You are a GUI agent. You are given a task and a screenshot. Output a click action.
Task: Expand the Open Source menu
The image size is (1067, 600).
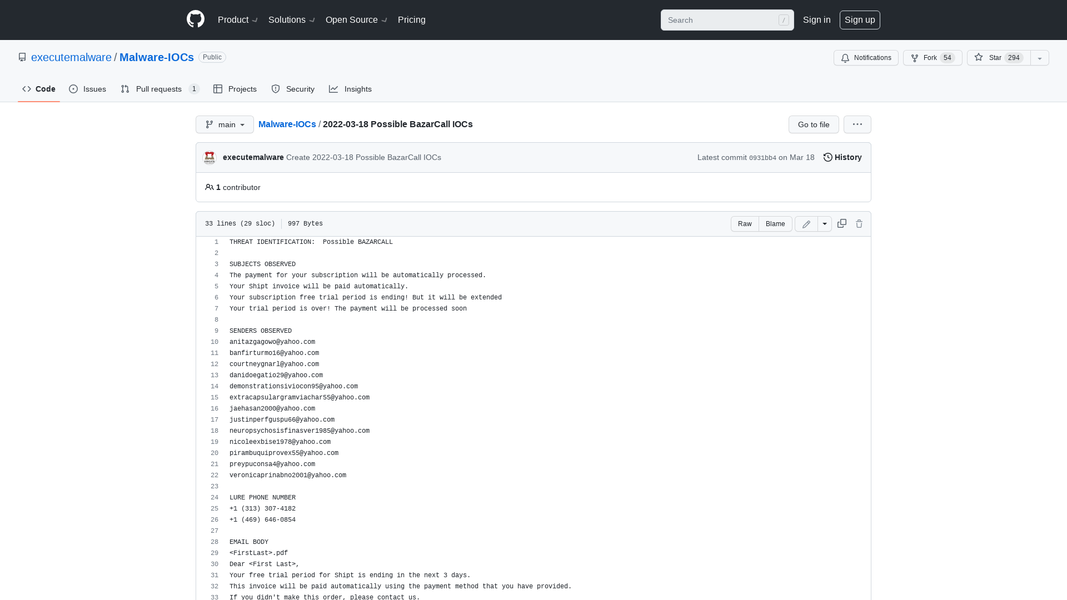[x=356, y=19]
